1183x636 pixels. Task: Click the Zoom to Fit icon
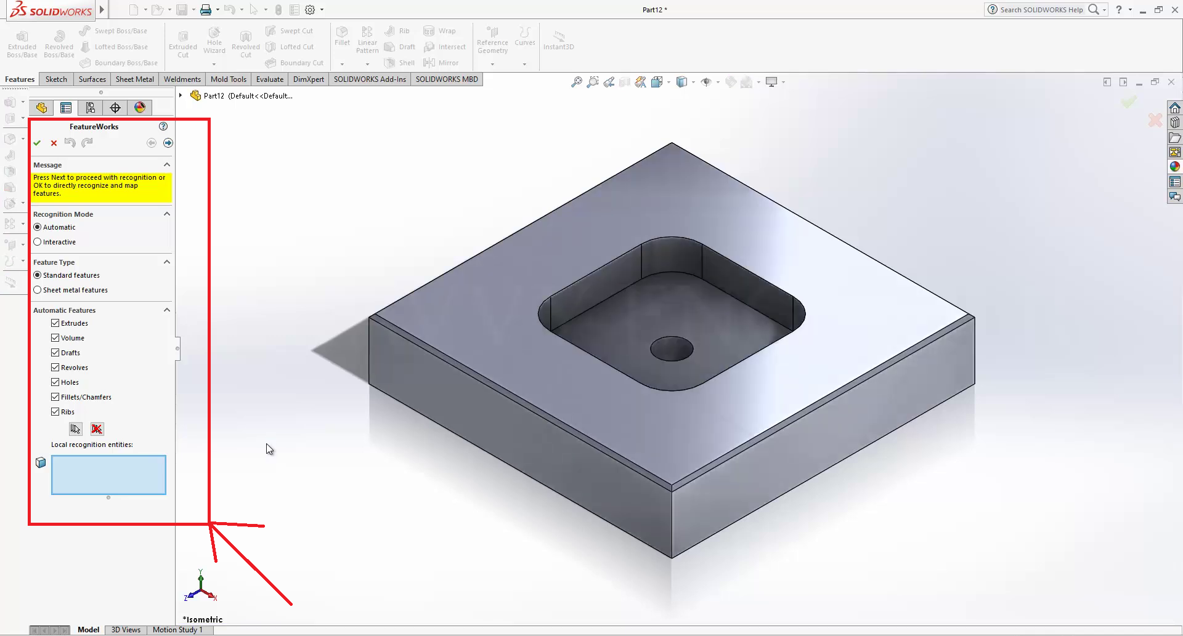click(x=576, y=82)
